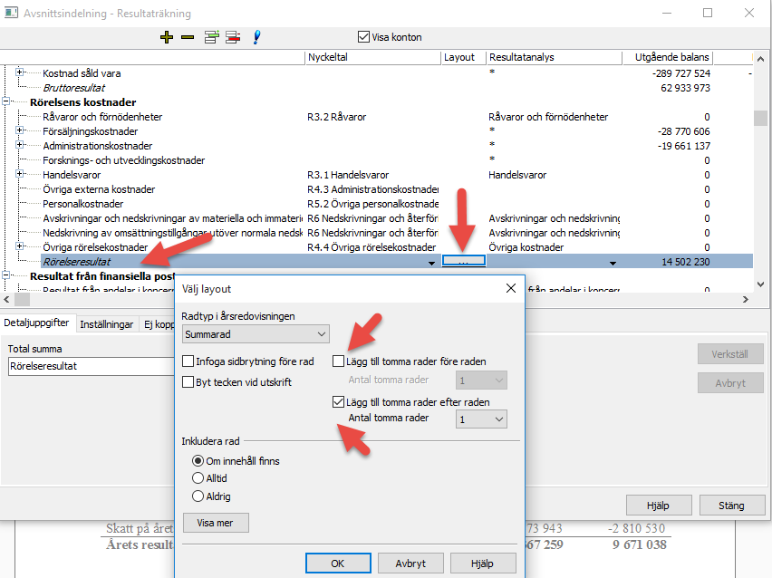Click the Visa mer button
772x578 pixels.
215,523
